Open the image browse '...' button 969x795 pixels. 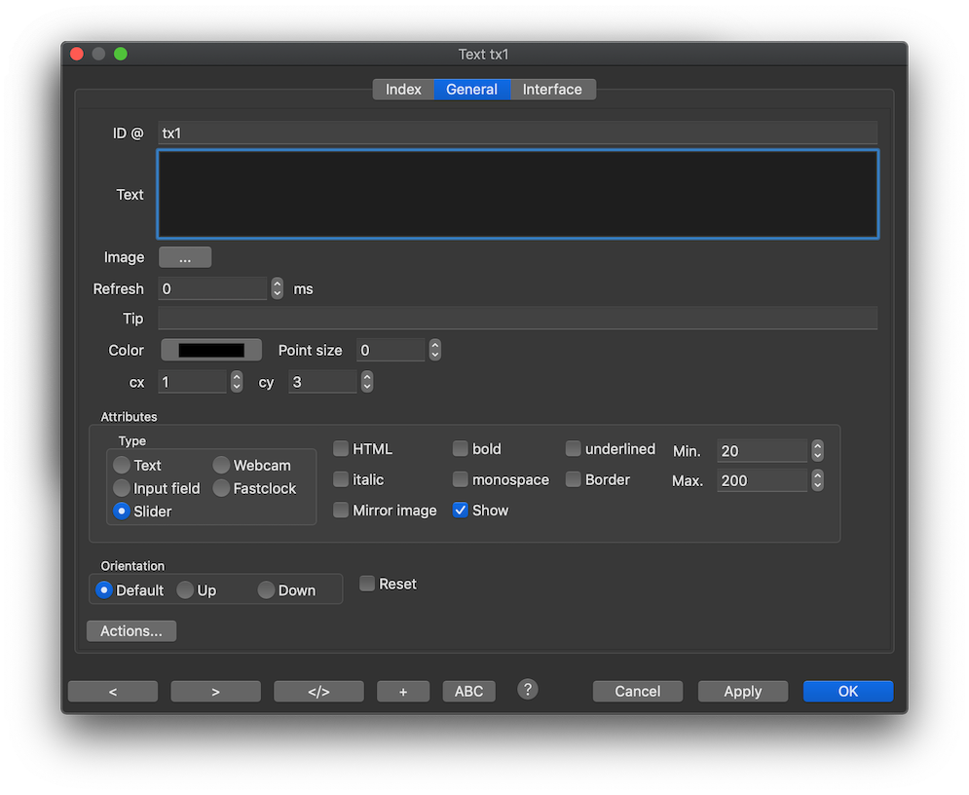[185, 257]
